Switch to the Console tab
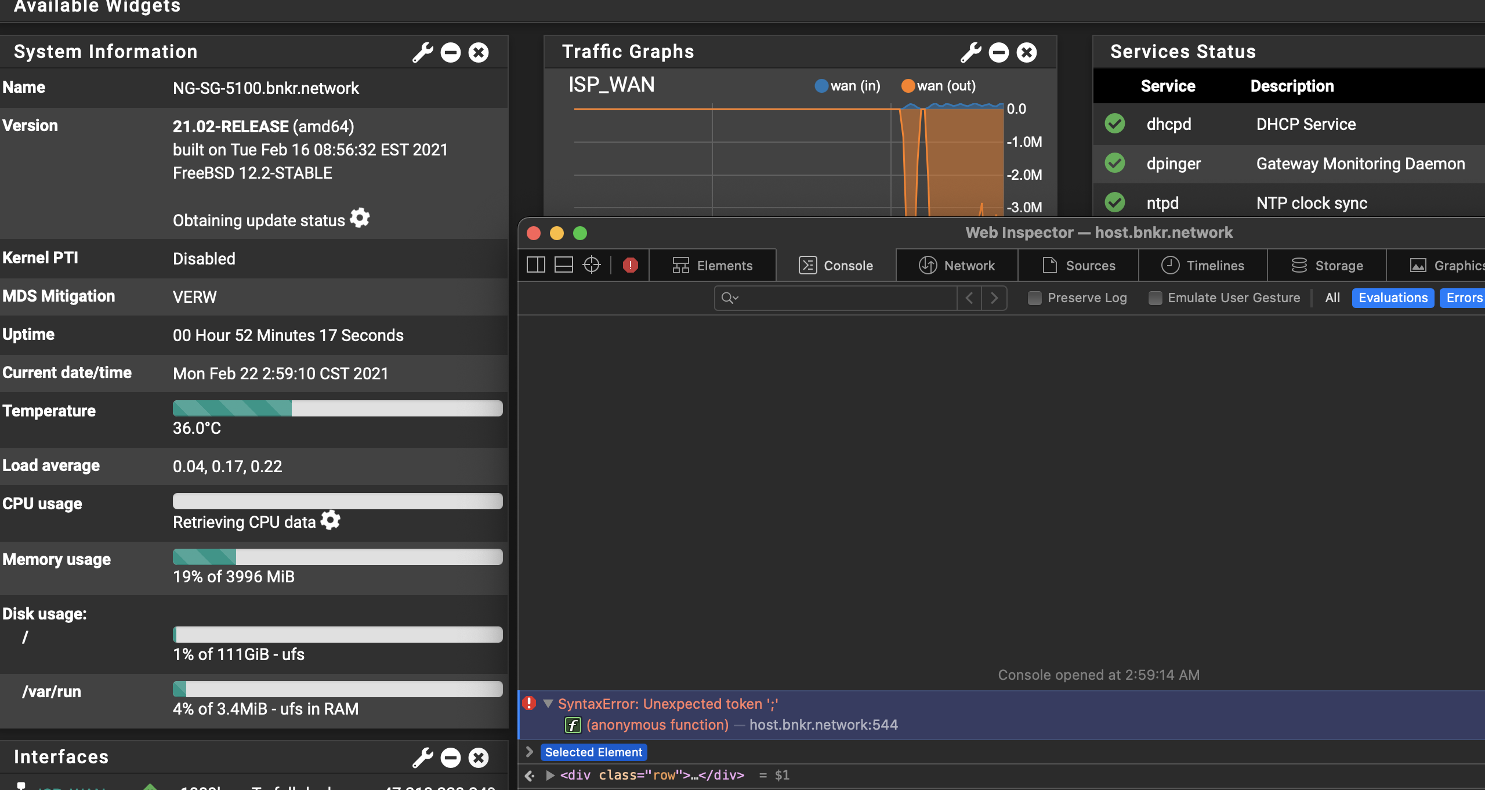 tap(836, 266)
